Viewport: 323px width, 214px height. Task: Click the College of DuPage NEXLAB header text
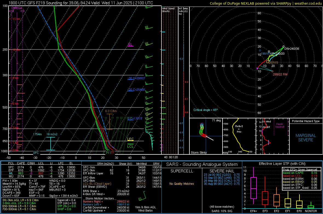(x=266, y=3)
